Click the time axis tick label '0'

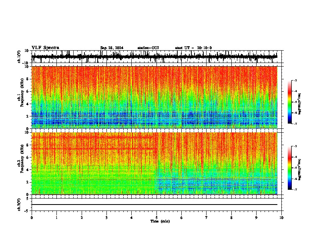pos(32,218)
